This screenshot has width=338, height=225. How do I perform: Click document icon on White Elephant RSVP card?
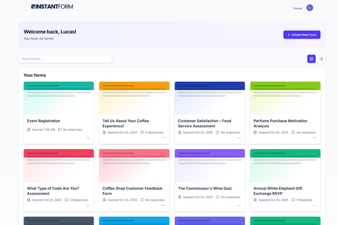pos(255,200)
